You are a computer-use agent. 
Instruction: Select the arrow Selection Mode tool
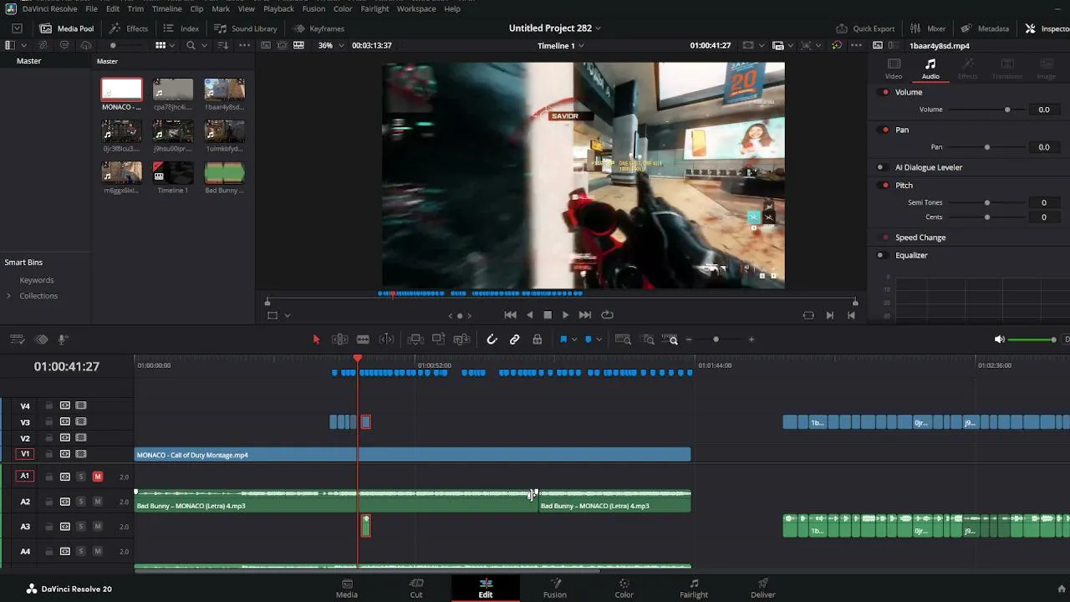click(316, 339)
